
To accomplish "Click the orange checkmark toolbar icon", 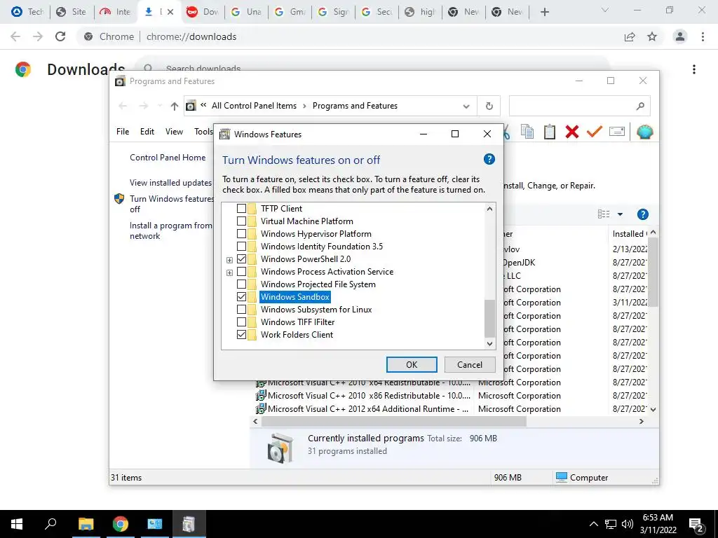I will coord(595,132).
